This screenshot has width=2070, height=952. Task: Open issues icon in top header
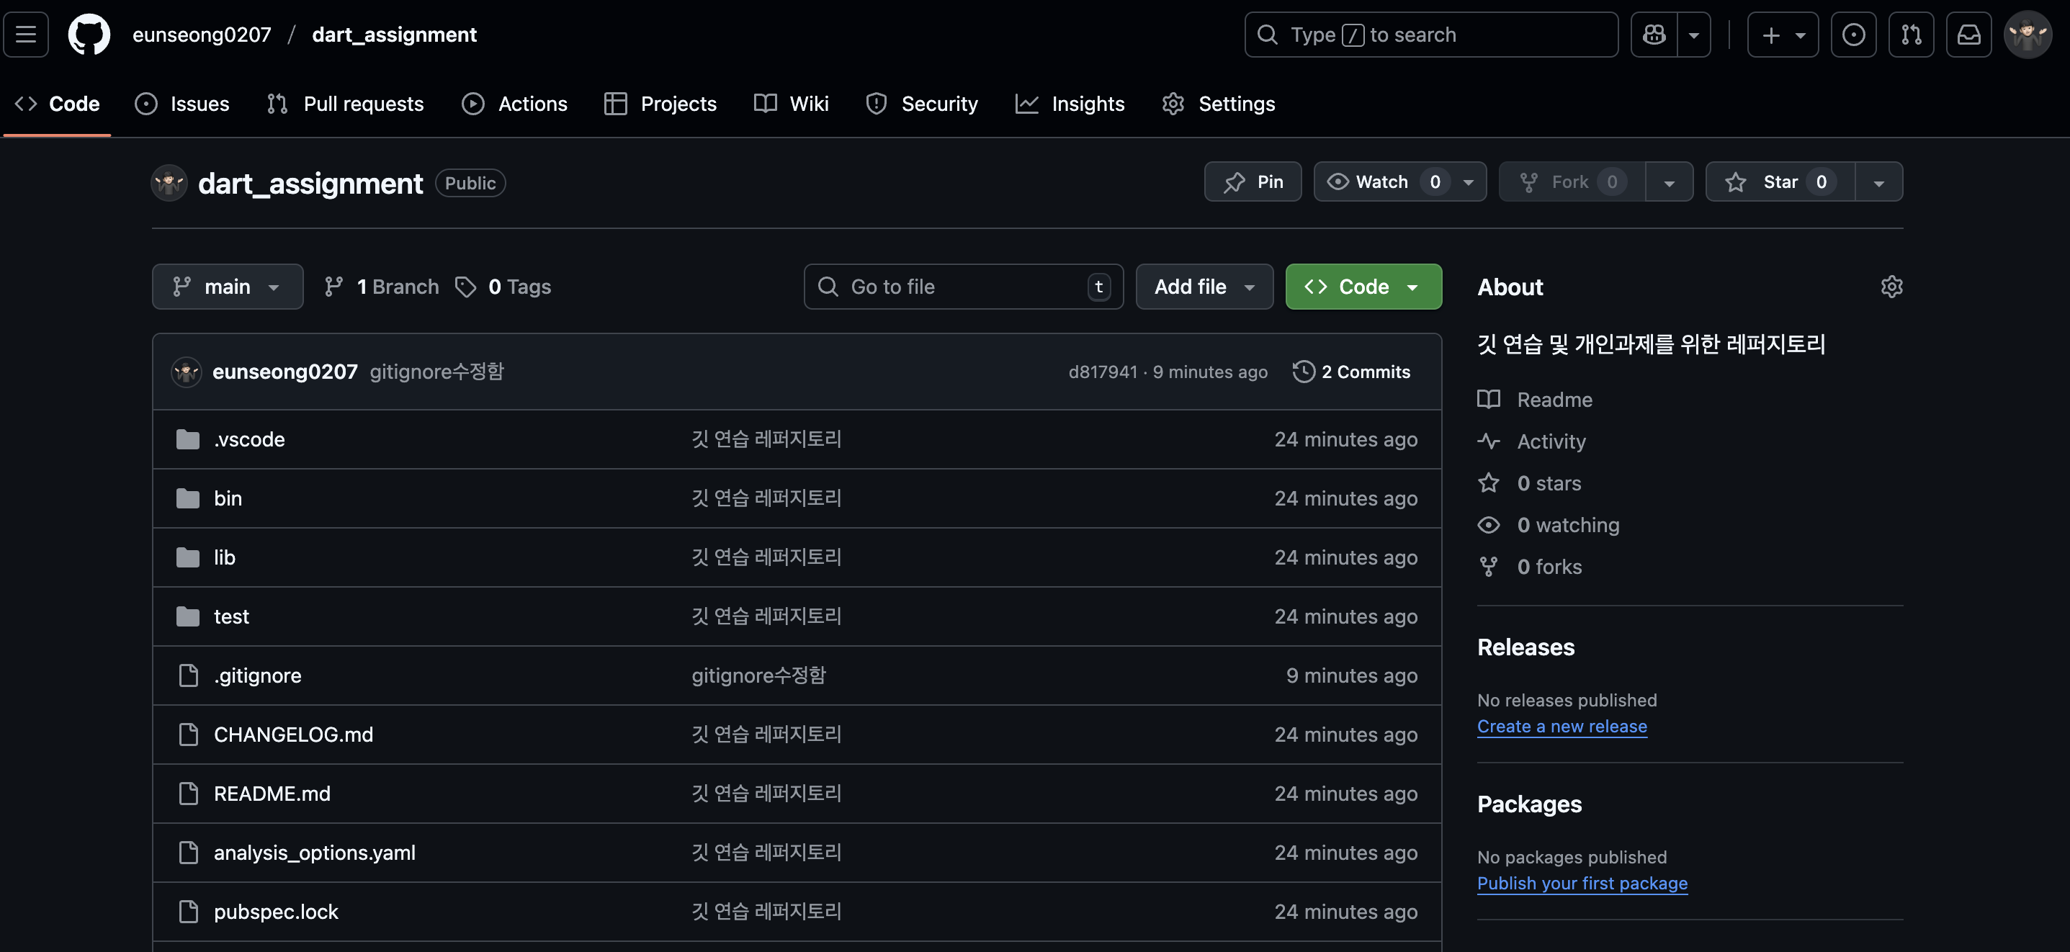tap(1853, 35)
